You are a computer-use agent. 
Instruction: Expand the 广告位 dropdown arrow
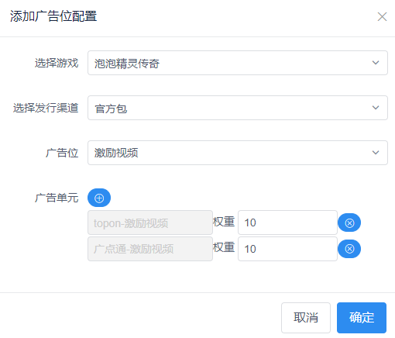(x=376, y=153)
